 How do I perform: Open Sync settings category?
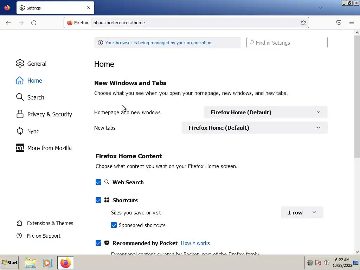[x=27, y=131]
